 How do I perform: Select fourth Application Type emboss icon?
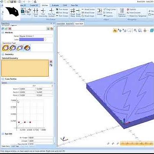[x=27, y=48]
